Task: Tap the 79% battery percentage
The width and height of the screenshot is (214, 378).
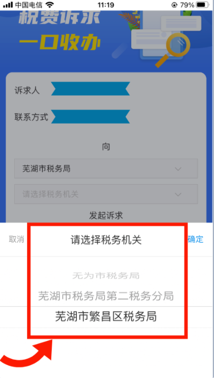Action: pyautogui.click(x=187, y=4)
